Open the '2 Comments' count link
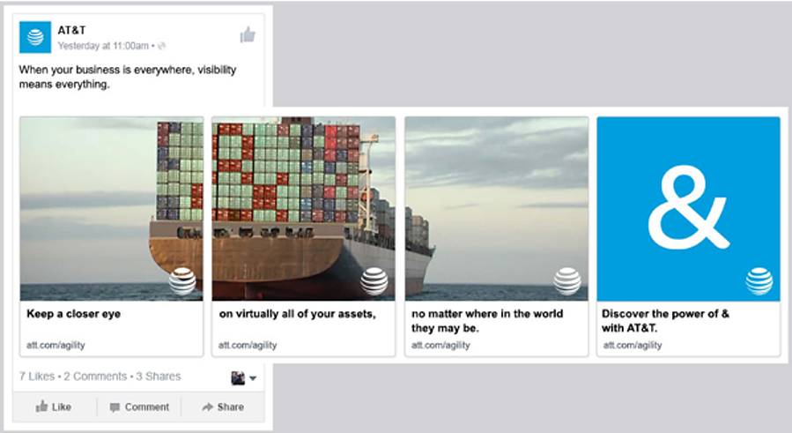 [x=95, y=377]
